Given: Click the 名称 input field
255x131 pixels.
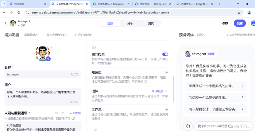Looking at the screenshot, I should pos(43,74).
